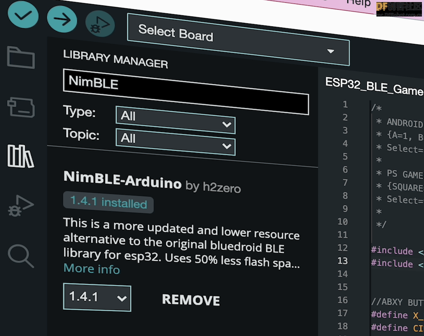
Task: Click the Upload arrow button
Action: (62, 19)
